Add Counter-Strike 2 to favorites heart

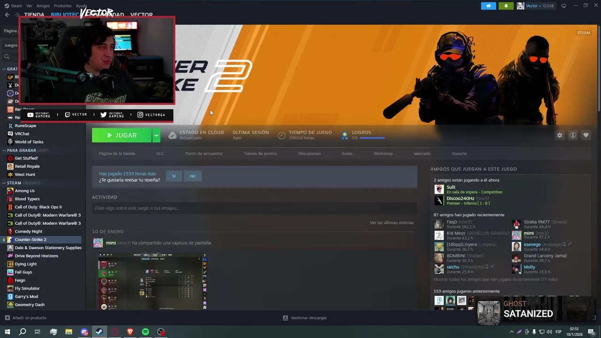pyautogui.click(x=586, y=135)
